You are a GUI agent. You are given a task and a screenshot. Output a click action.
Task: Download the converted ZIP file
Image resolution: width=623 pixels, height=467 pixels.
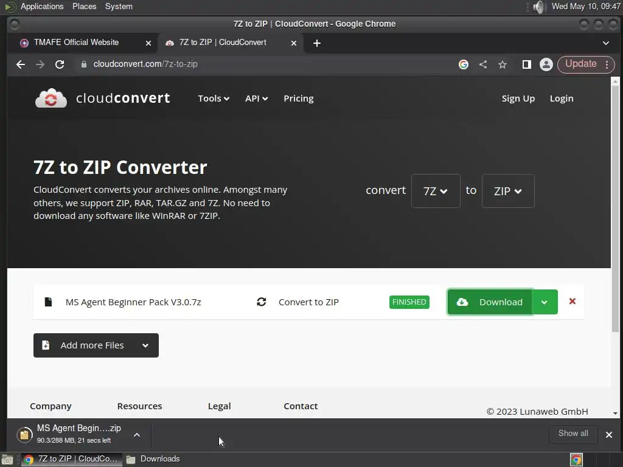(x=490, y=302)
